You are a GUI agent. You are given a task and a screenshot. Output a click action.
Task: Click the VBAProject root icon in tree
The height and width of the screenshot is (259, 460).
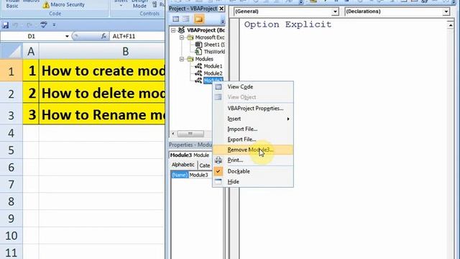point(182,30)
